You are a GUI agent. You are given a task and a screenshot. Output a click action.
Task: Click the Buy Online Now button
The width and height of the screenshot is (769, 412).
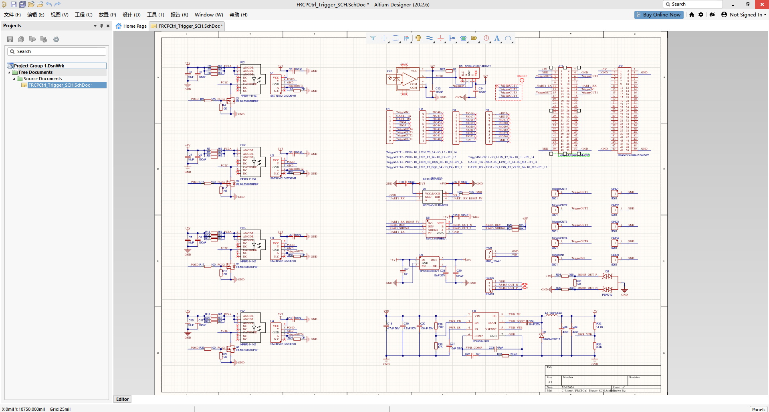click(x=659, y=14)
